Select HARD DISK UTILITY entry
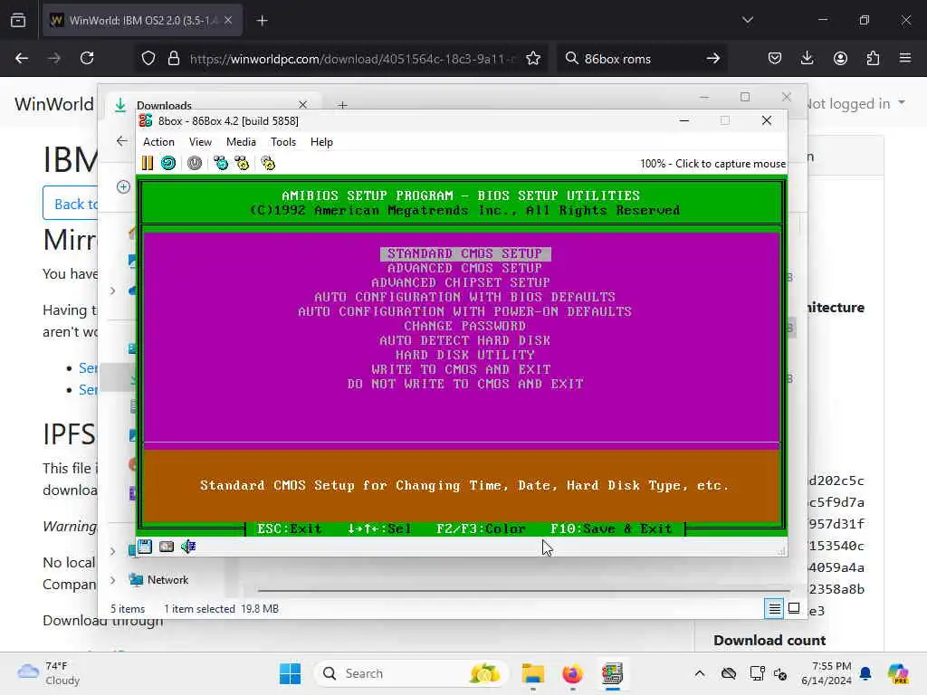Viewport: 927px width, 695px height. 464,355
